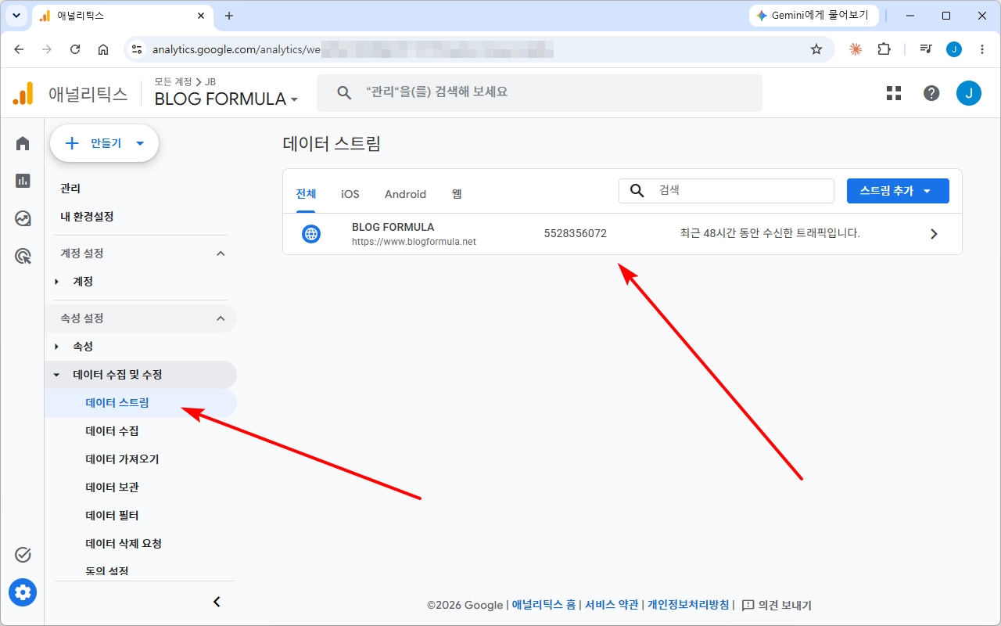Open BLOG FORMULA stream details chevron

pos(934,234)
